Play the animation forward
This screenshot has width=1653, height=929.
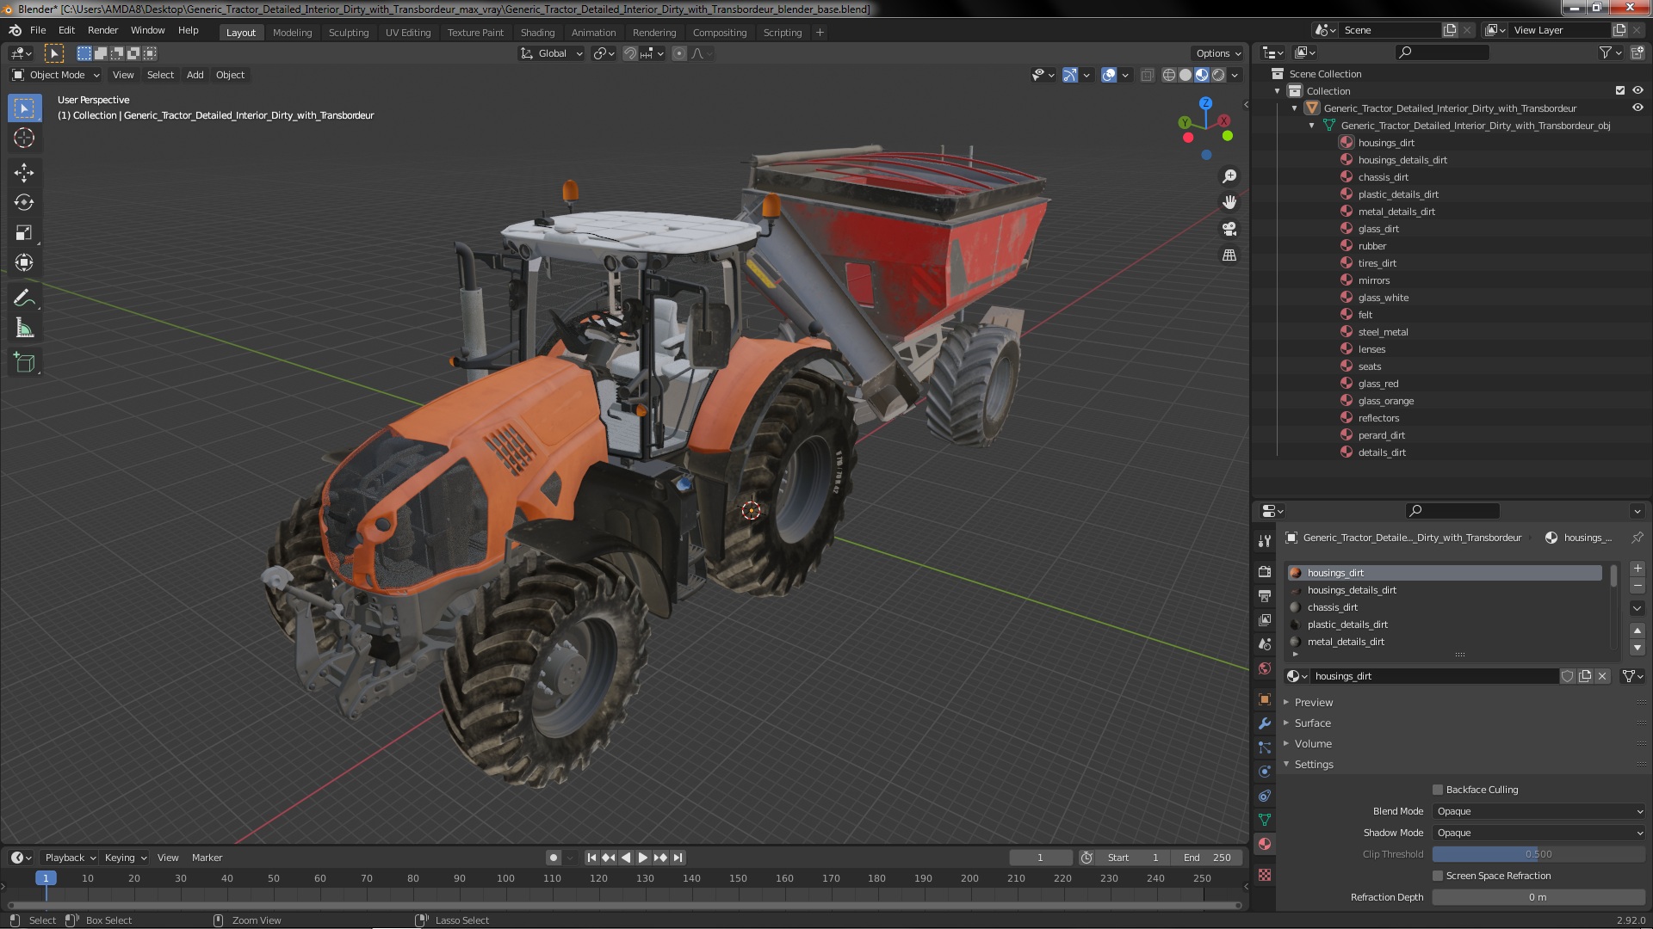[x=642, y=858]
